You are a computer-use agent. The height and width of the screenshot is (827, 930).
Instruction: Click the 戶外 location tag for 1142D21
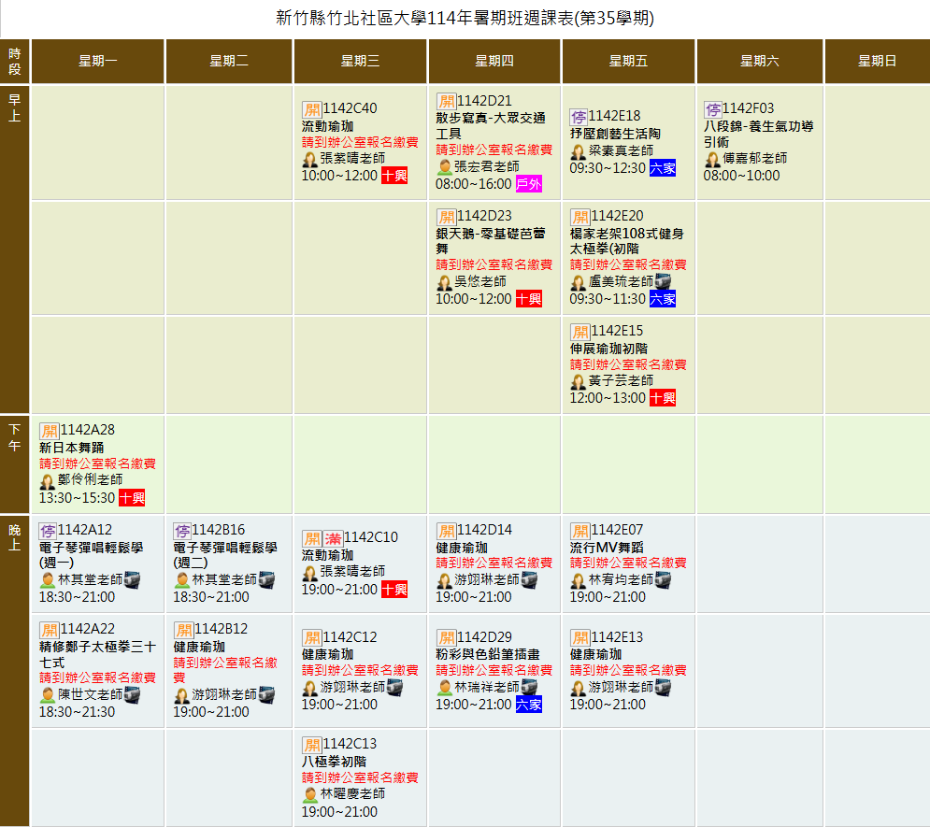[x=528, y=184]
